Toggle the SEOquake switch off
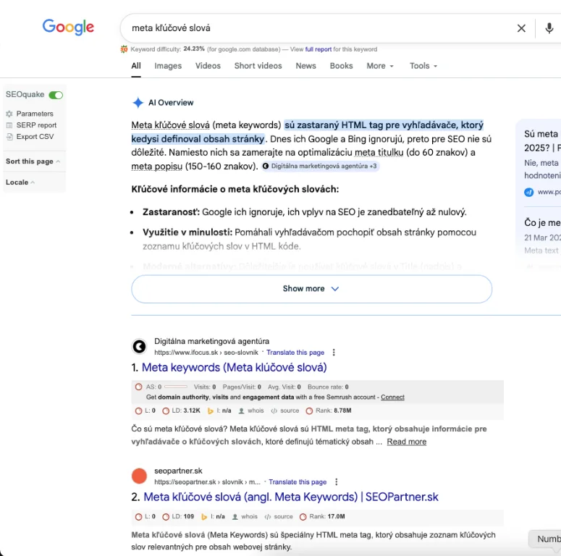561x556 pixels. [x=56, y=95]
